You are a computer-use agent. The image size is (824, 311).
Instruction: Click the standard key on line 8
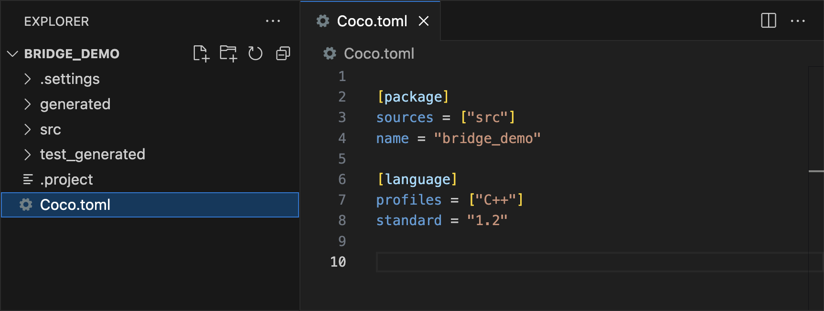[x=409, y=220]
